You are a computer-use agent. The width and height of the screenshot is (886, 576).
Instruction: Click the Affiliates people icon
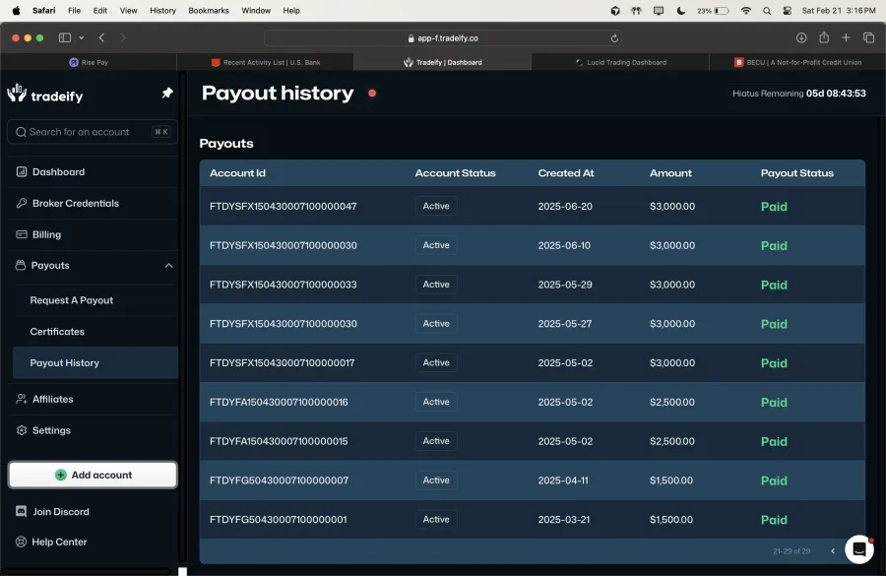tap(22, 399)
